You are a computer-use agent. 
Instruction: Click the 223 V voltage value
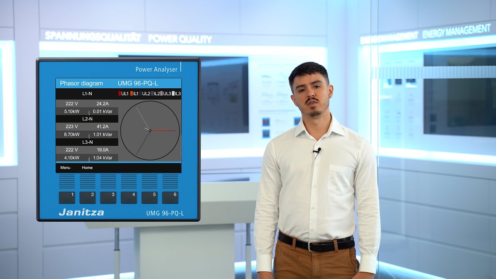[x=72, y=127]
